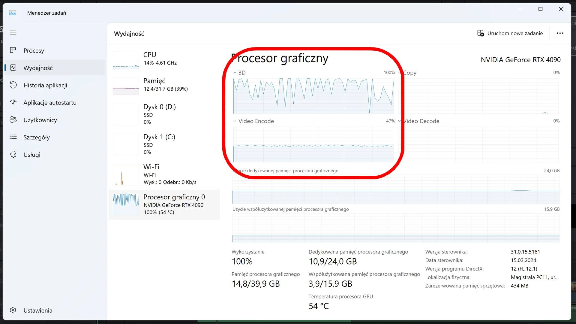This screenshot has width=576, height=324.
Task: Select Dysk 1 (C:) entry
Action: click(x=164, y=144)
